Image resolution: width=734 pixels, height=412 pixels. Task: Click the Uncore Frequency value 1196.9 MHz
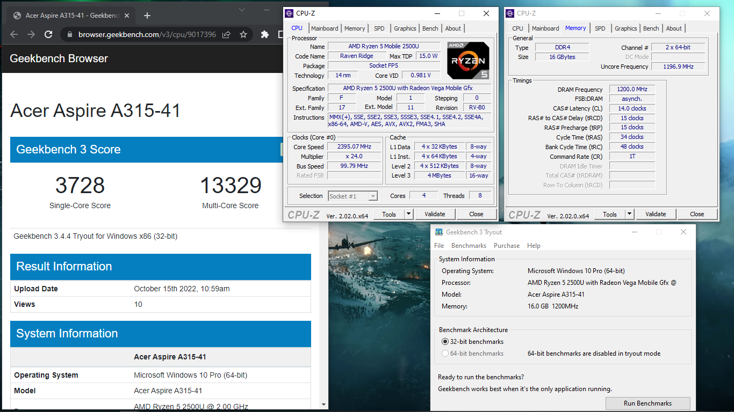[x=679, y=67]
